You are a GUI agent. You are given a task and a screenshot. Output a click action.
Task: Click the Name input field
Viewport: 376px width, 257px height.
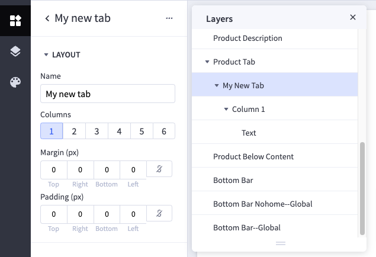108,94
